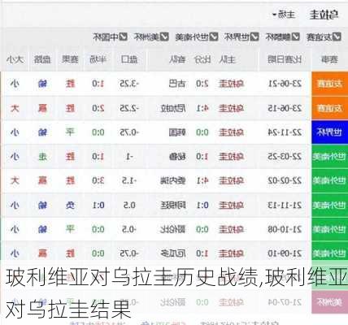Click the 半场 column header
The width and height of the screenshot is (348, 325).
pos(98,59)
